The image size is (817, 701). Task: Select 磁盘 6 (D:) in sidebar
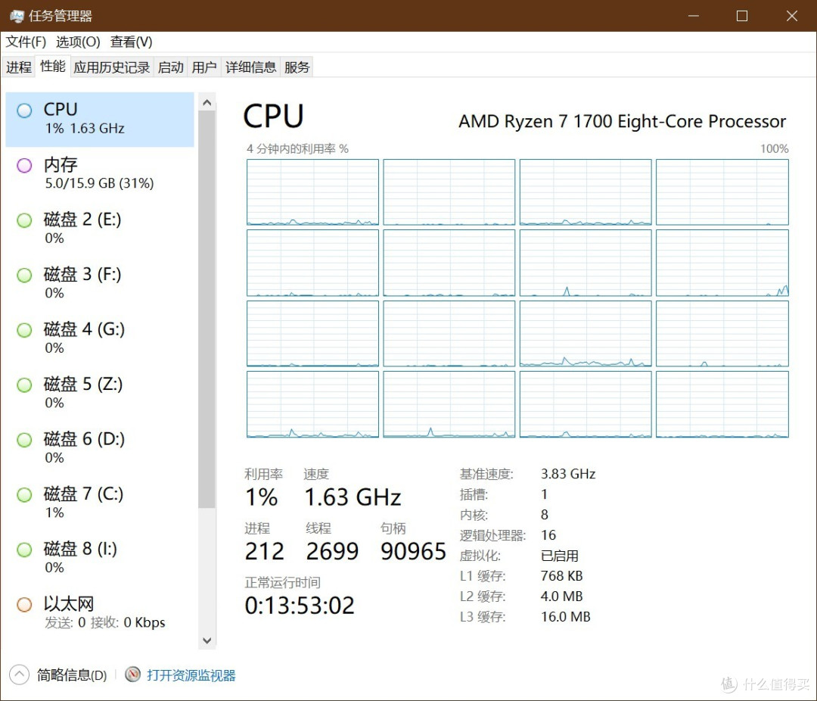pos(100,449)
